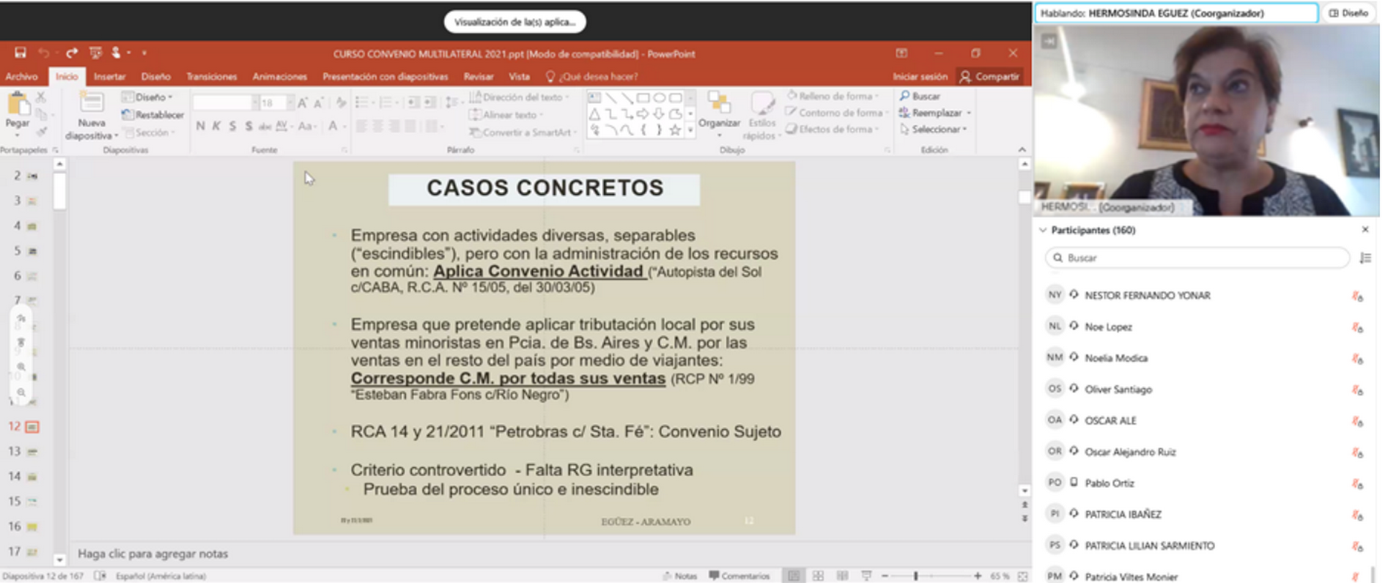Open the Fuente dialog launcher

(x=344, y=150)
